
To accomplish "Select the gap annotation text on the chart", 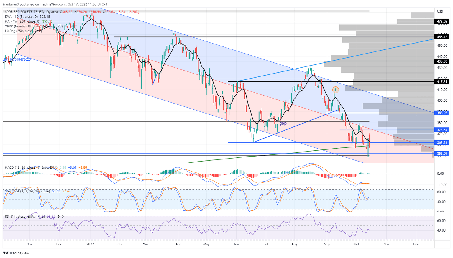I will pyautogui.click(x=283, y=123).
